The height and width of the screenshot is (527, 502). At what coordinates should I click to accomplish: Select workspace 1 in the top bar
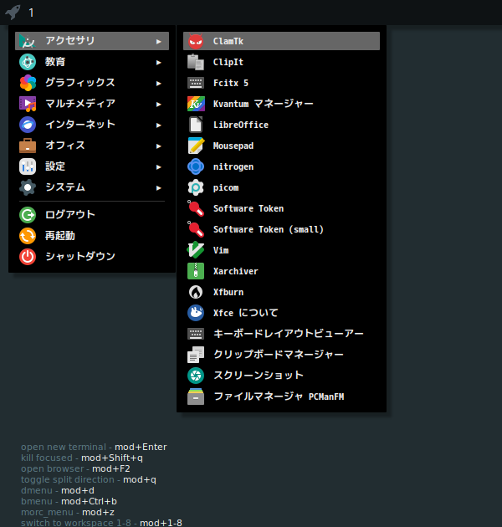coord(31,13)
